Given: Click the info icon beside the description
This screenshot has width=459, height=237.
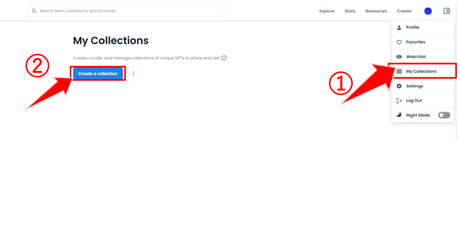Looking at the screenshot, I should click(224, 58).
